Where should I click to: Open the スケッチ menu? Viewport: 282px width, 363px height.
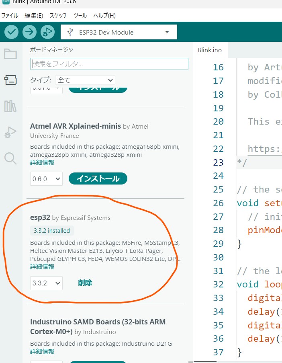point(58,16)
